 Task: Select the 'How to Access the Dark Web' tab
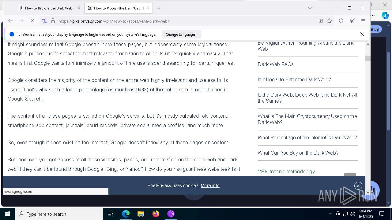[x=119, y=8]
